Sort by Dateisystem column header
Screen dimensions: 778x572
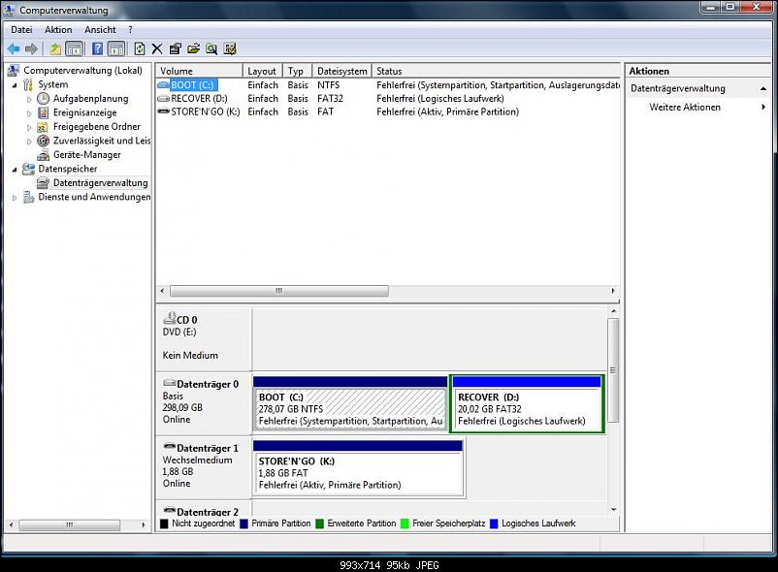point(341,71)
